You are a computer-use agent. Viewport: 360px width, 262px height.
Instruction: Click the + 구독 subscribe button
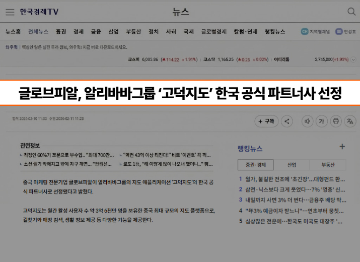(x=266, y=121)
